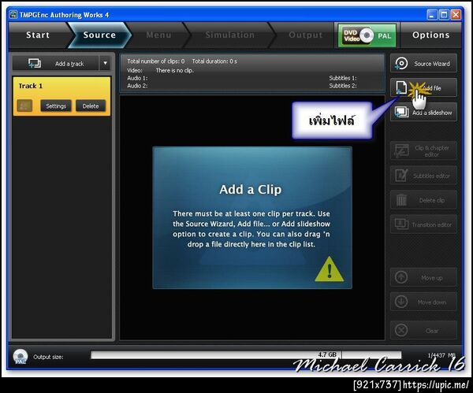This screenshot has width=473, height=393.
Task: Click 'Total number of clips: 0' text
Action: point(155,61)
